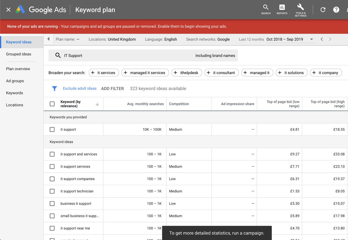Image resolution: width=348 pixels, height=240 pixels.
Task: Collapse the side panel with the left triangle
Action: coord(48,39)
